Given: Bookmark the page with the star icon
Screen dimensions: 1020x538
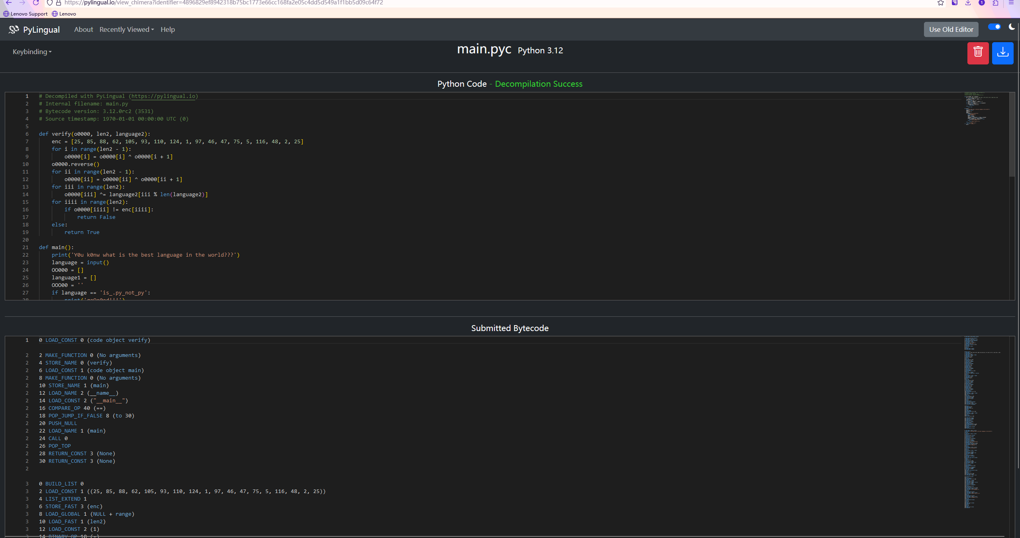Looking at the screenshot, I should 940,3.
